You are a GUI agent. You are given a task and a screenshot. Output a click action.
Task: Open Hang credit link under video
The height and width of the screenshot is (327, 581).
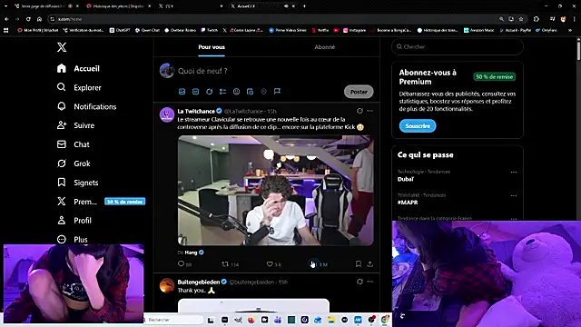(x=191, y=253)
